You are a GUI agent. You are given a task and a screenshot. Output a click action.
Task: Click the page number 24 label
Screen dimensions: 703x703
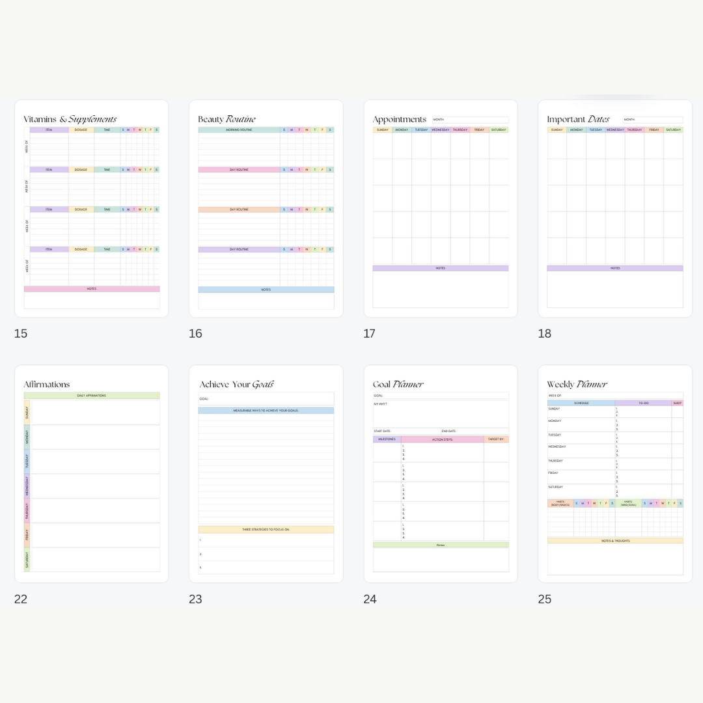pyautogui.click(x=370, y=600)
